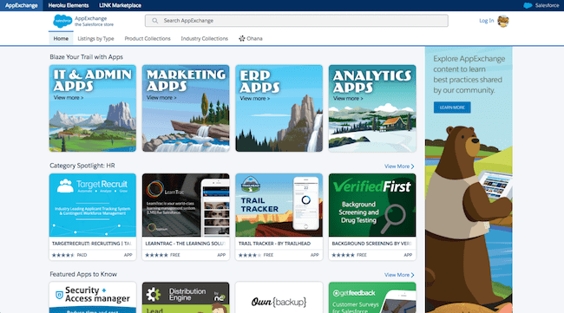Click the search magnifier icon
The image size is (564, 313).
(x=154, y=21)
